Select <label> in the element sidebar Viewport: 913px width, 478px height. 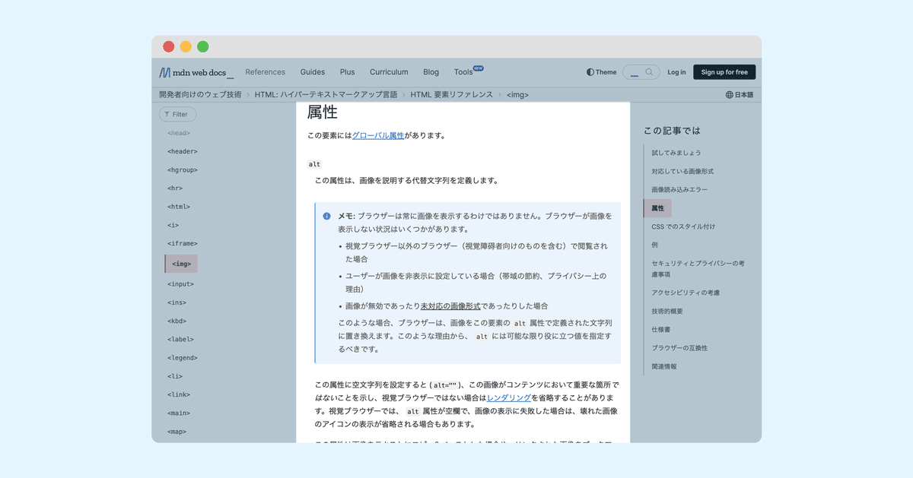(181, 339)
